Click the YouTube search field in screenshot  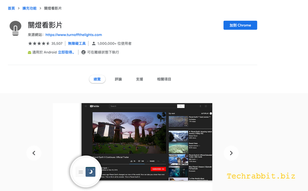(143, 106)
